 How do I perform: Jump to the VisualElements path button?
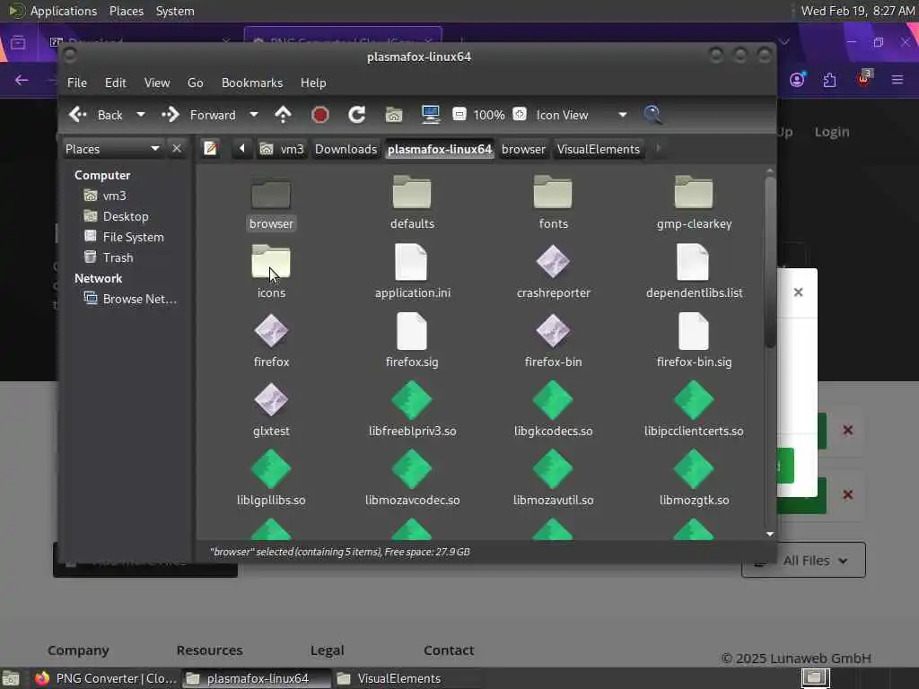point(599,149)
